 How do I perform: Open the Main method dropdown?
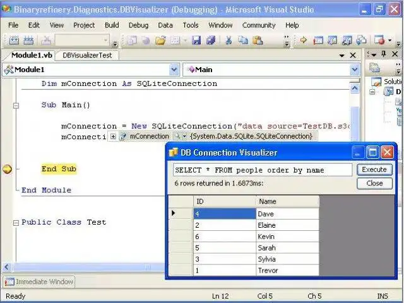[355, 70]
